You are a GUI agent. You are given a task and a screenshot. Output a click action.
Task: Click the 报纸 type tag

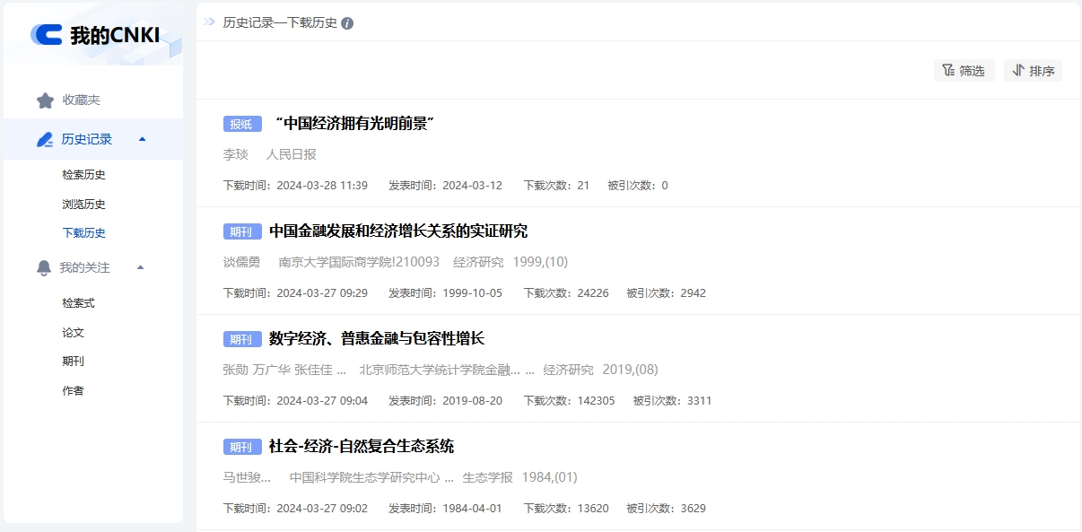tap(241, 124)
